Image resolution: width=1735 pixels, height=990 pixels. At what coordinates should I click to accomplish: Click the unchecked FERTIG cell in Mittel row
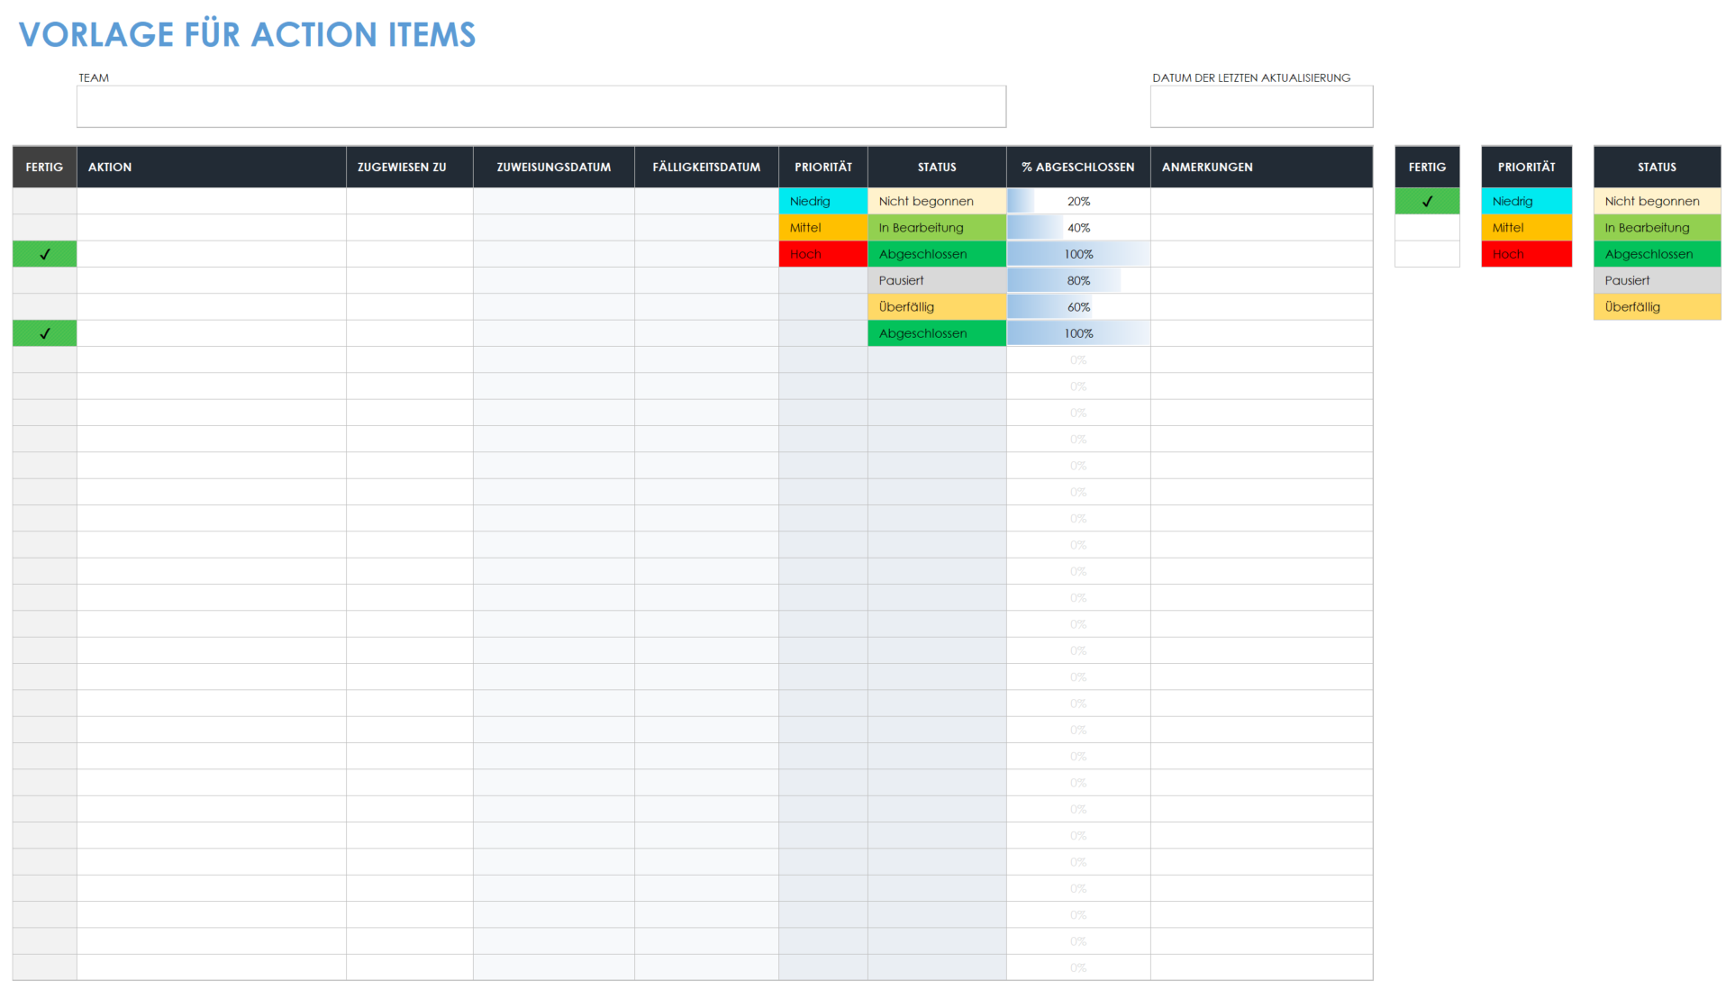(44, 228)
